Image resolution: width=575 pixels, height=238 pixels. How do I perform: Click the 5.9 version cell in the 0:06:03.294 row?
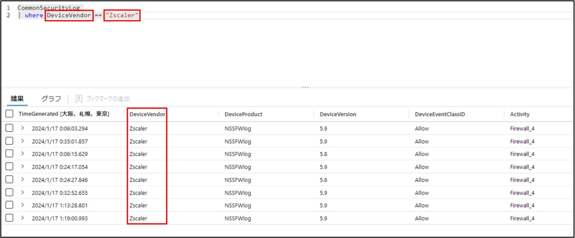point(323,128)
